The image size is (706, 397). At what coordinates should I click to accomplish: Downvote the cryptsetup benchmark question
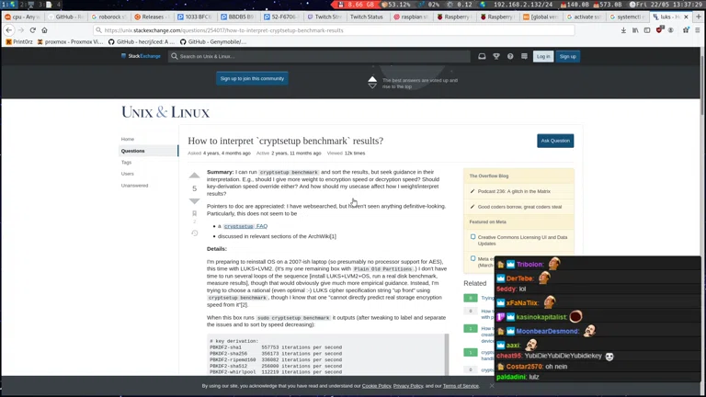pos(194,201)
